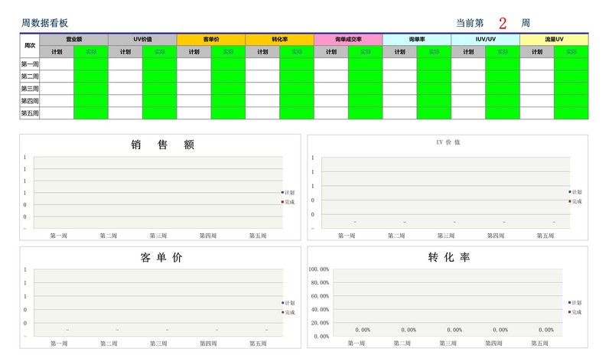Click 第二周 营业额 实际 green cell
Image resolution: width=612 pixels, height=355 pixels.
pos(91,77)
